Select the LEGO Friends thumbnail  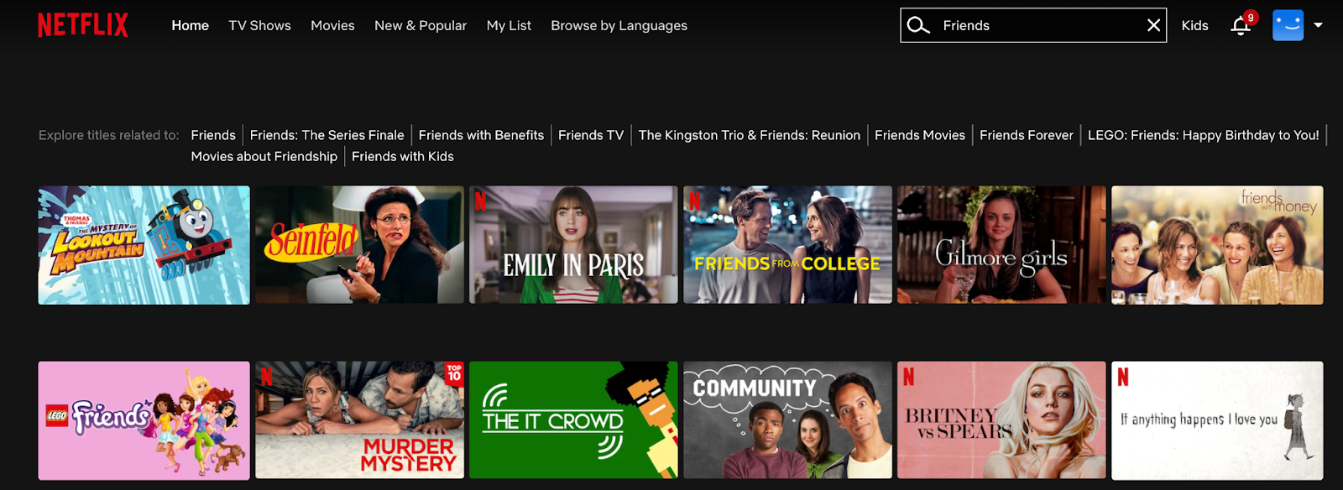tap(144, 420)
